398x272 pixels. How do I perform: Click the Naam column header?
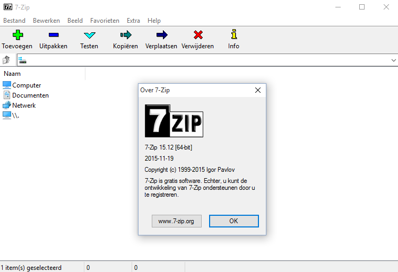point(12,74)
